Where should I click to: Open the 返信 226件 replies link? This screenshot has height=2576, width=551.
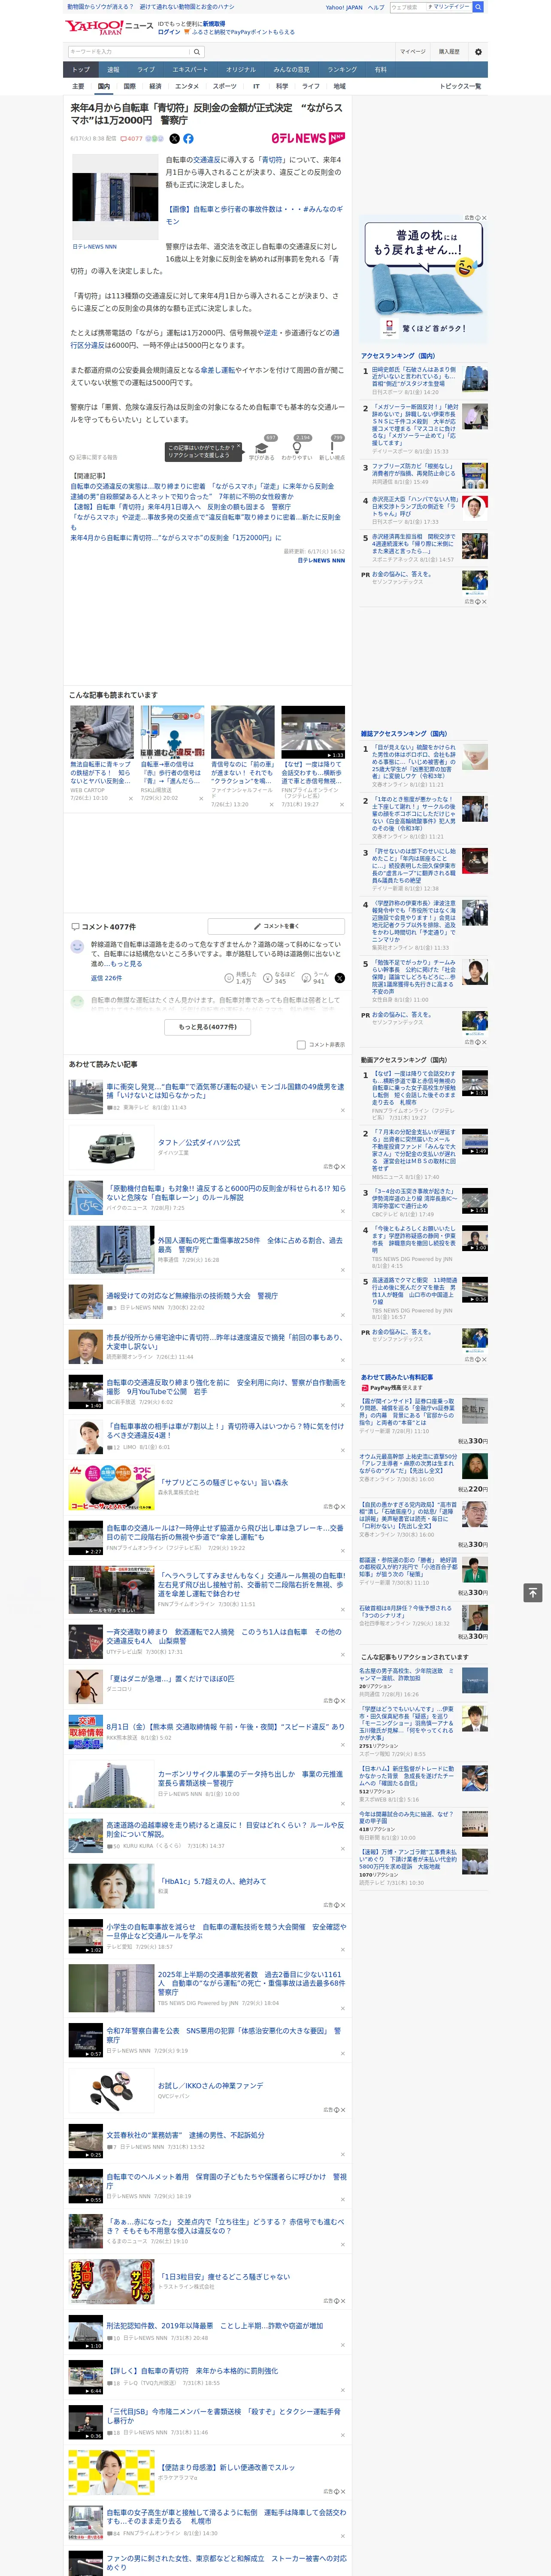click(x=106, y=979)
